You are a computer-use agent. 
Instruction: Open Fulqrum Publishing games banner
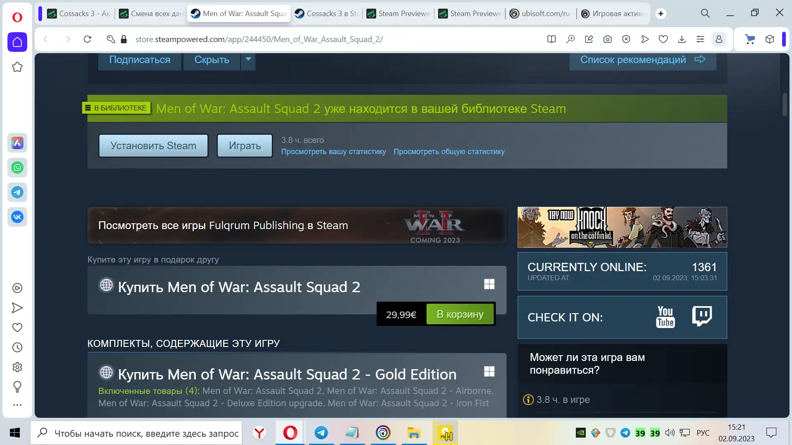297,225
